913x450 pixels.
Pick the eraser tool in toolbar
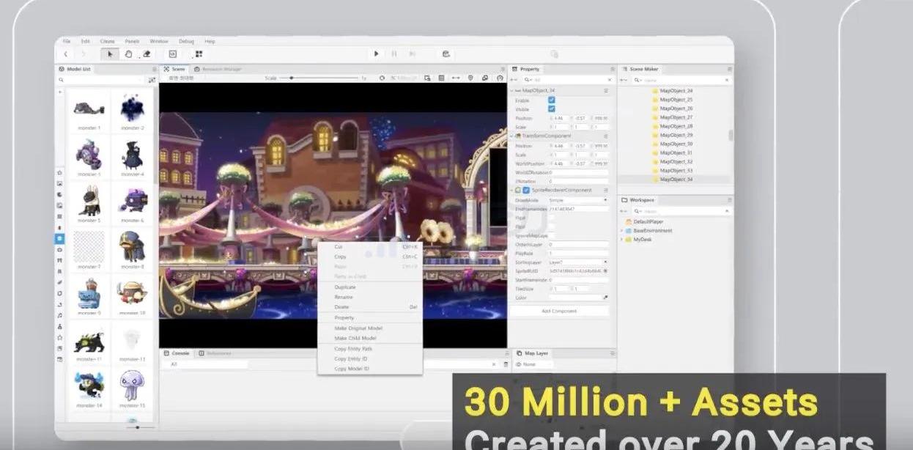pos(147,54)
